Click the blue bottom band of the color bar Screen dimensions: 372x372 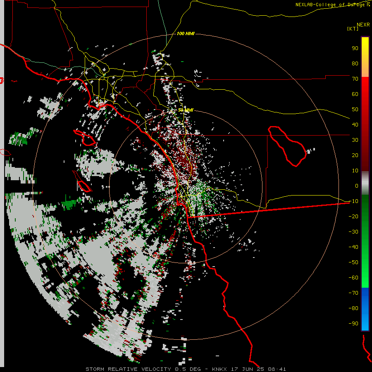pos(365,309)
